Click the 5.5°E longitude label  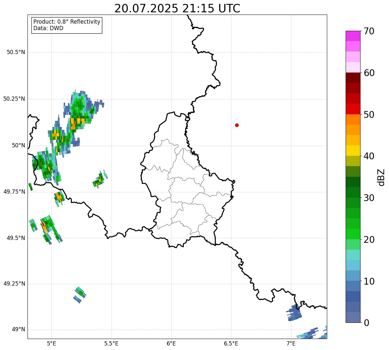click(x=111, y=343)
